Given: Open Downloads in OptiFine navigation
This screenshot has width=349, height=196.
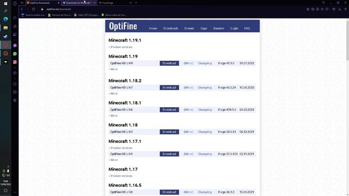Looking at the screenshot, I should pyautogui.click(x=171, y=28).
